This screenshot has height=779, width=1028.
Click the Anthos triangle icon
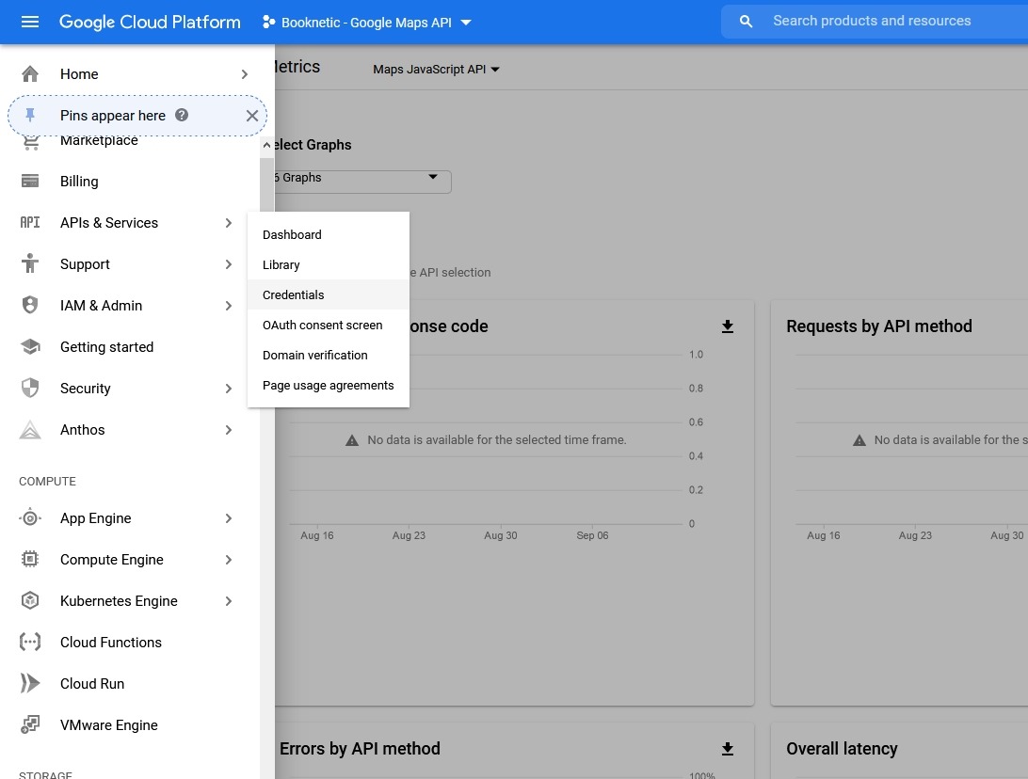tap(30, 430)
